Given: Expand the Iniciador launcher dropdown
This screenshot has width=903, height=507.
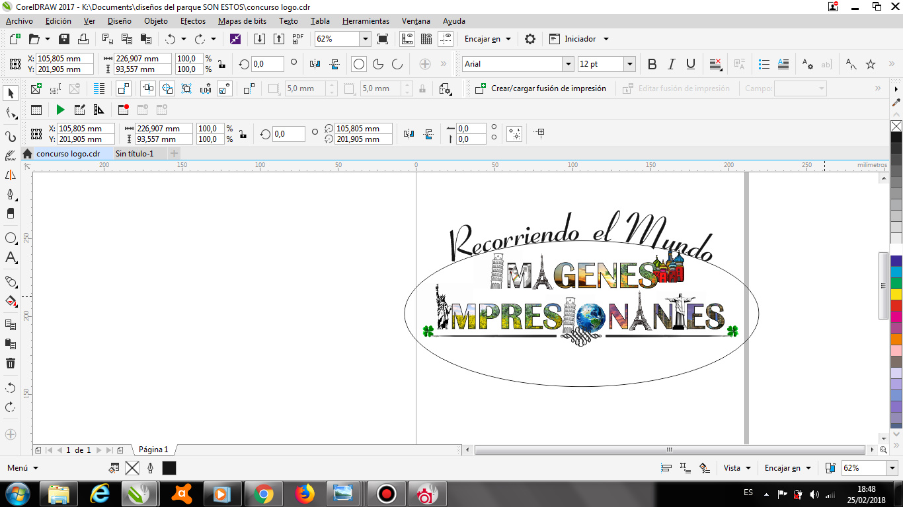Looking at the screenshot, I should (606, 39).
